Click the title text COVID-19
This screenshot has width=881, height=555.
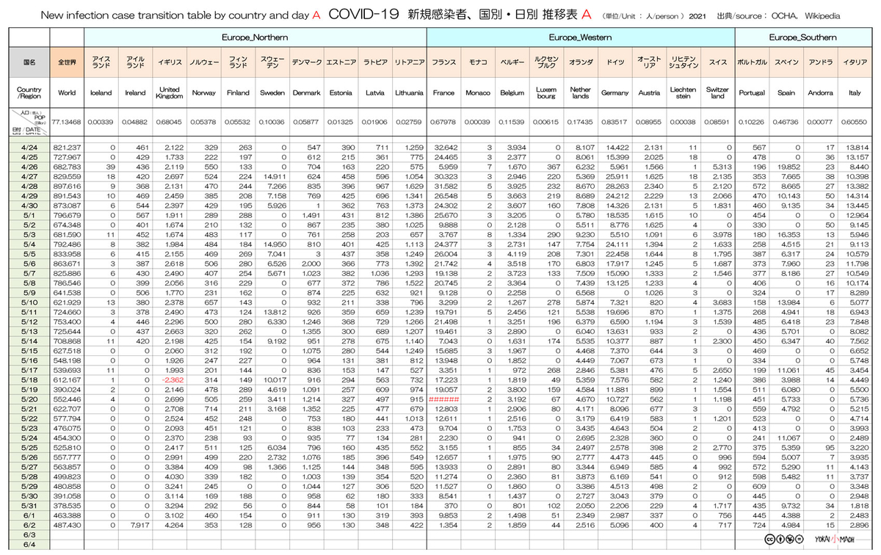pyautogui.click(x=363, y=14)
